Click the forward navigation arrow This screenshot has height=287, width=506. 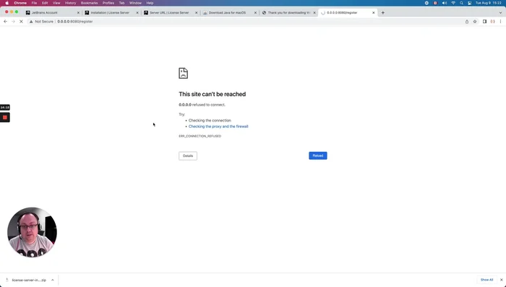pos(13,21)
